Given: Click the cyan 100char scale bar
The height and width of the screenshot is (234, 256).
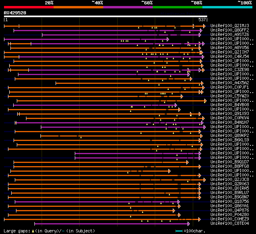Looking at the screenshot, I should pos(179,231).
